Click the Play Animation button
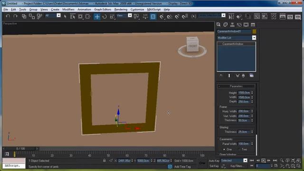Image resolution: width=304 pixels, height=171 pixels. (x=263, y=161)
